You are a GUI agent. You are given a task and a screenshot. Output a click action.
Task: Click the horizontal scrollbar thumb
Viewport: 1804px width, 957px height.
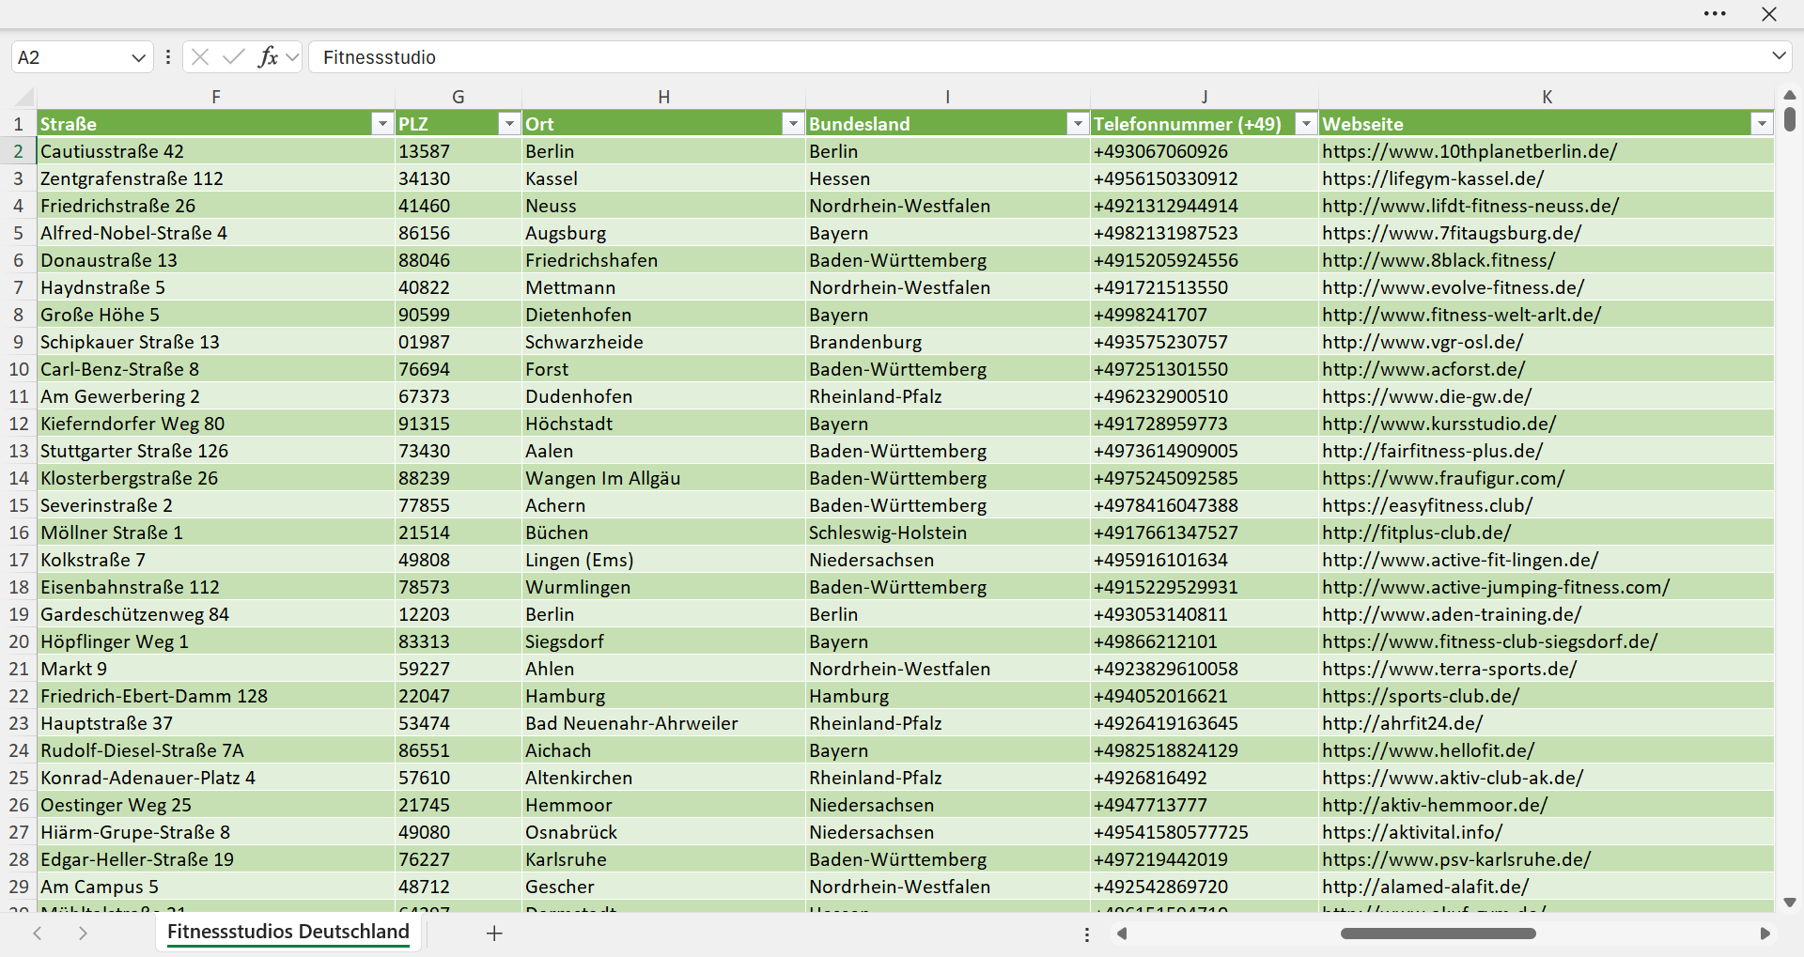pos(1438,934)
